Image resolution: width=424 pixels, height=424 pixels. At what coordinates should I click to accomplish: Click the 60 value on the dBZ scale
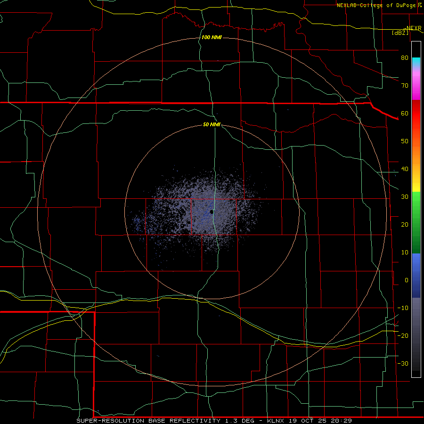(405, 113)
